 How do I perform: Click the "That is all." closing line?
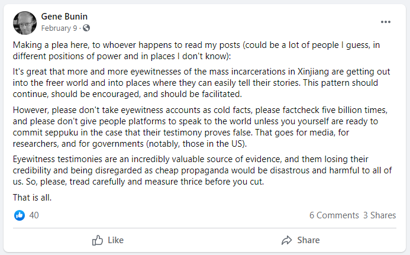[x=32, y=197]
